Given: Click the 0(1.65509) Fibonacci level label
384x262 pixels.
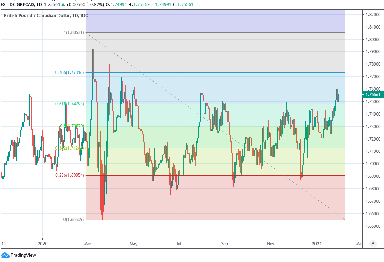Looking at the screenshot, I should [73, 220].
